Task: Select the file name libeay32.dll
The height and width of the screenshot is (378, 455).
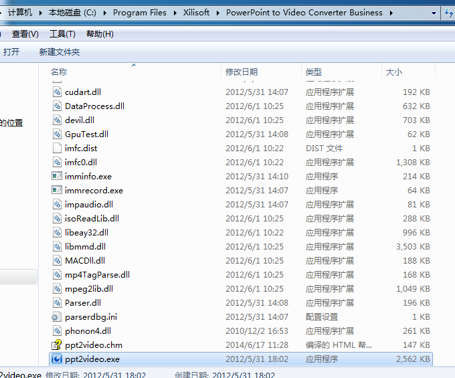Action: tap(86, 233)
